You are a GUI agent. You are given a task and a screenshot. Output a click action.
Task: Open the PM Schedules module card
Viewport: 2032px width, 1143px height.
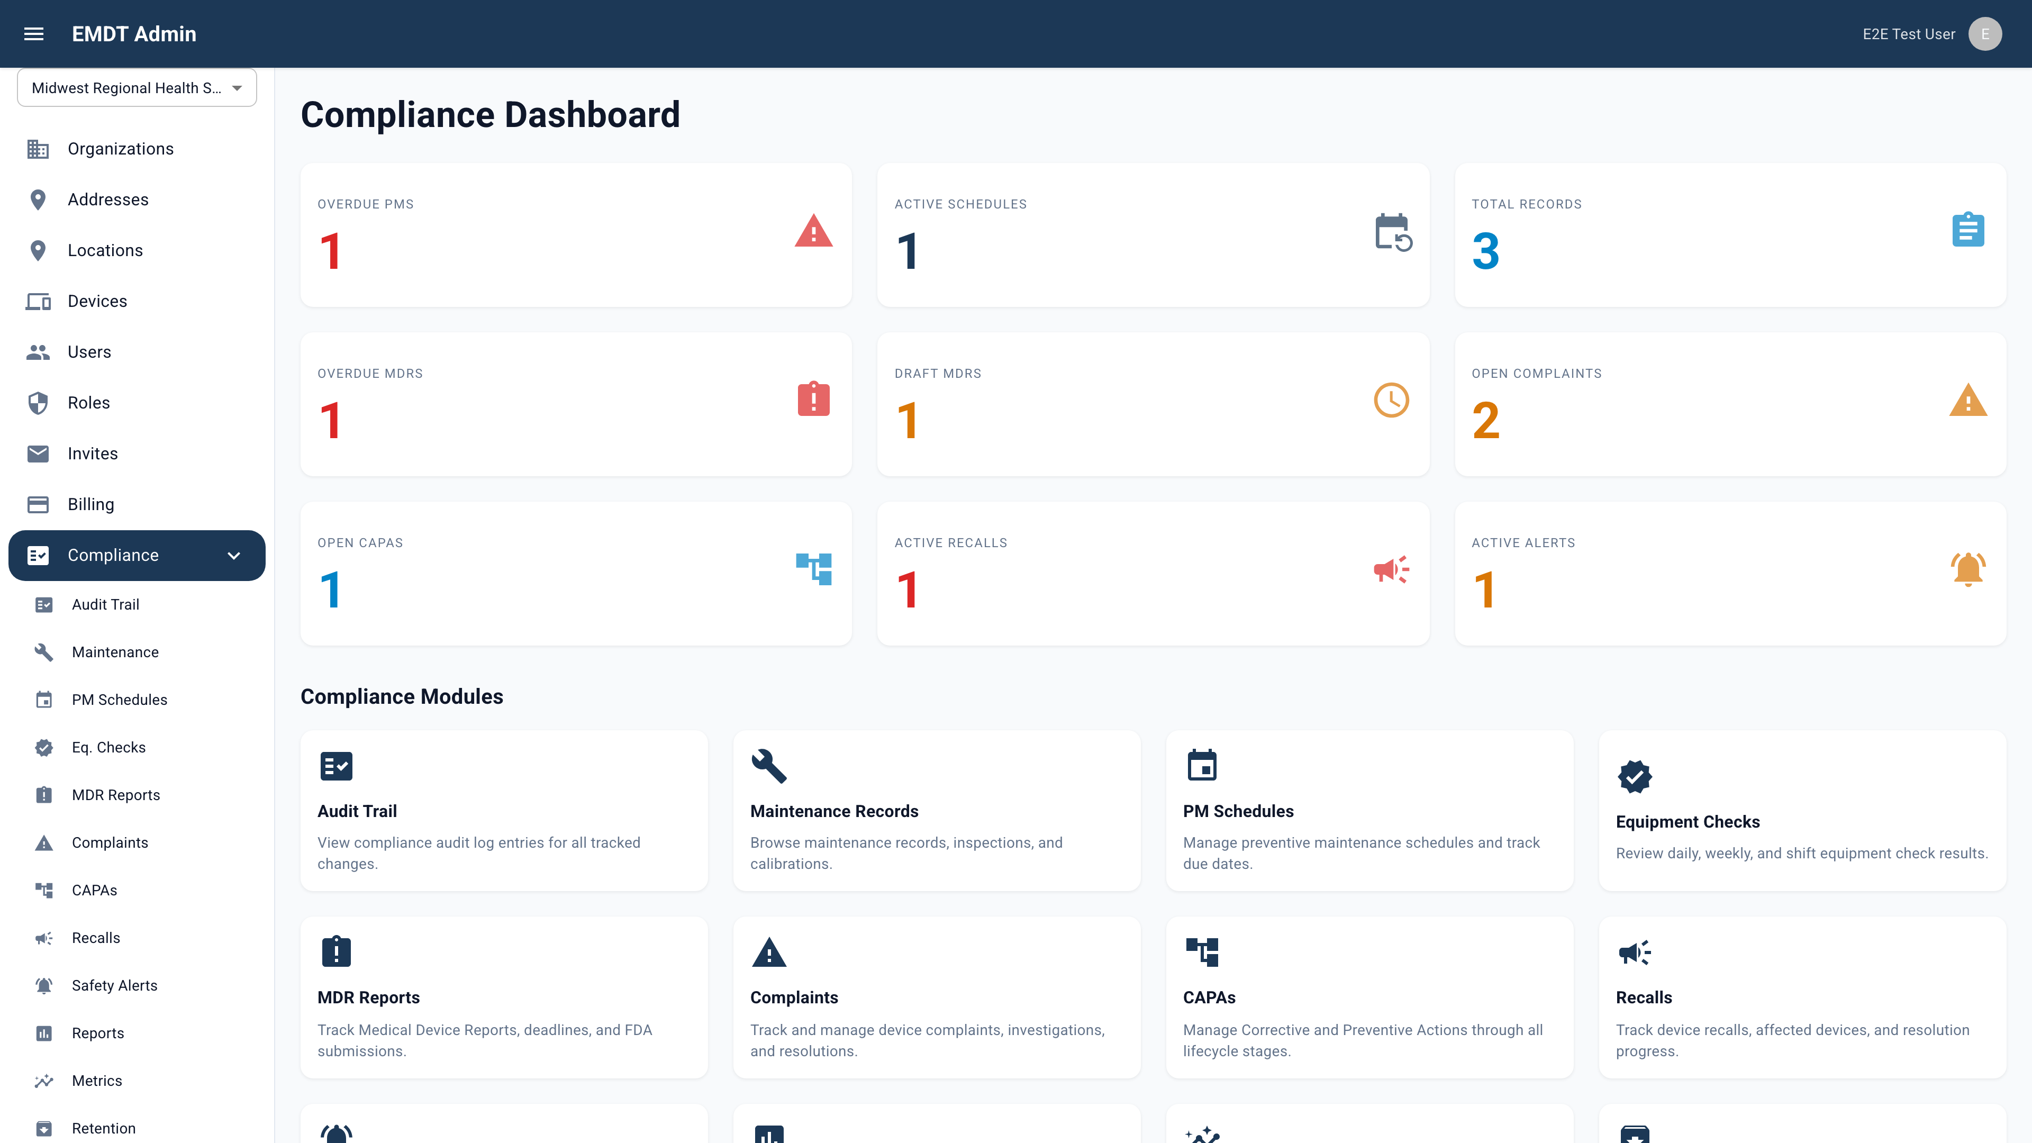point(1369,811)
